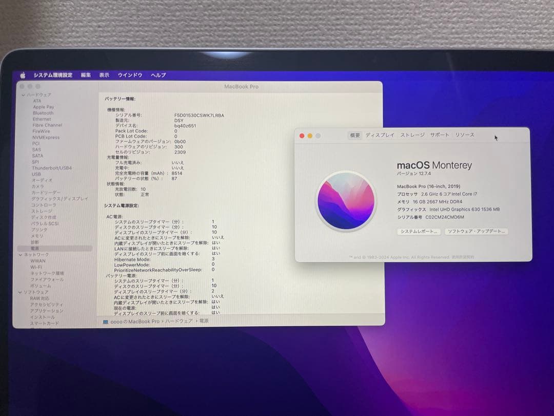Select コントローラ in the sidebar
The width and height of the screenshot is (554, 416).
coord(44,205)
